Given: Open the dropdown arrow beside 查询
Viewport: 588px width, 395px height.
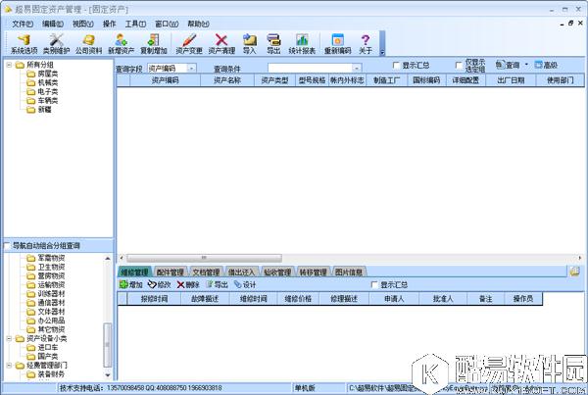Looking at the screenshot, I should (x=526, y=65).
